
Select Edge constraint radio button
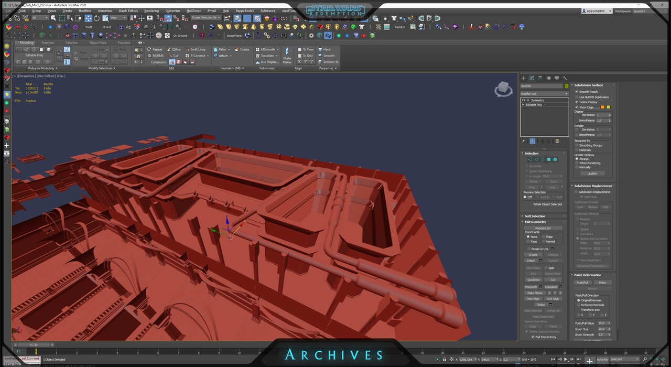pos(544,236)
